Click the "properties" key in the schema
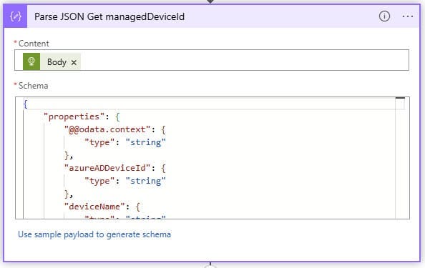The image size is (425, 268). 74,116
